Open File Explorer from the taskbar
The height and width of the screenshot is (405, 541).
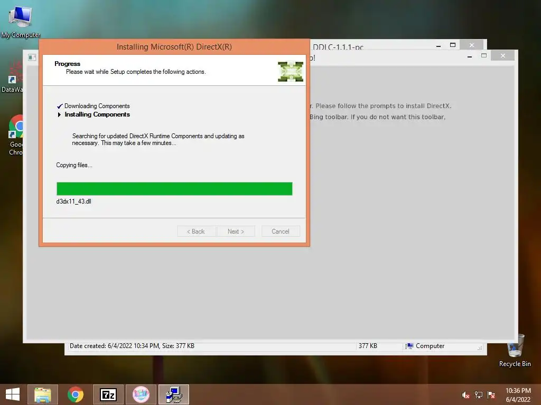43,394
